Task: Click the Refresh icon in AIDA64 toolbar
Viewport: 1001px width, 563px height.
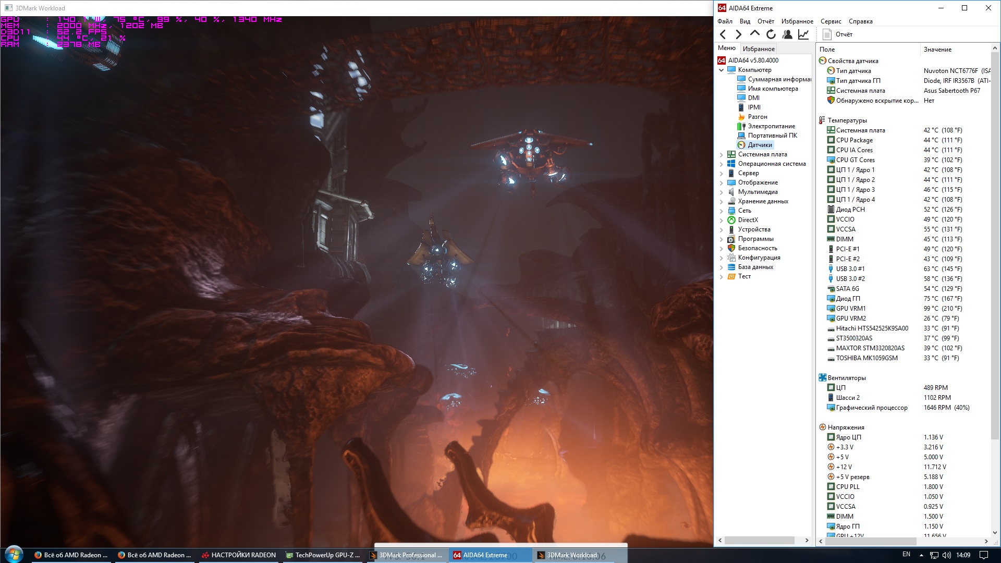Action: click(771, 34)
